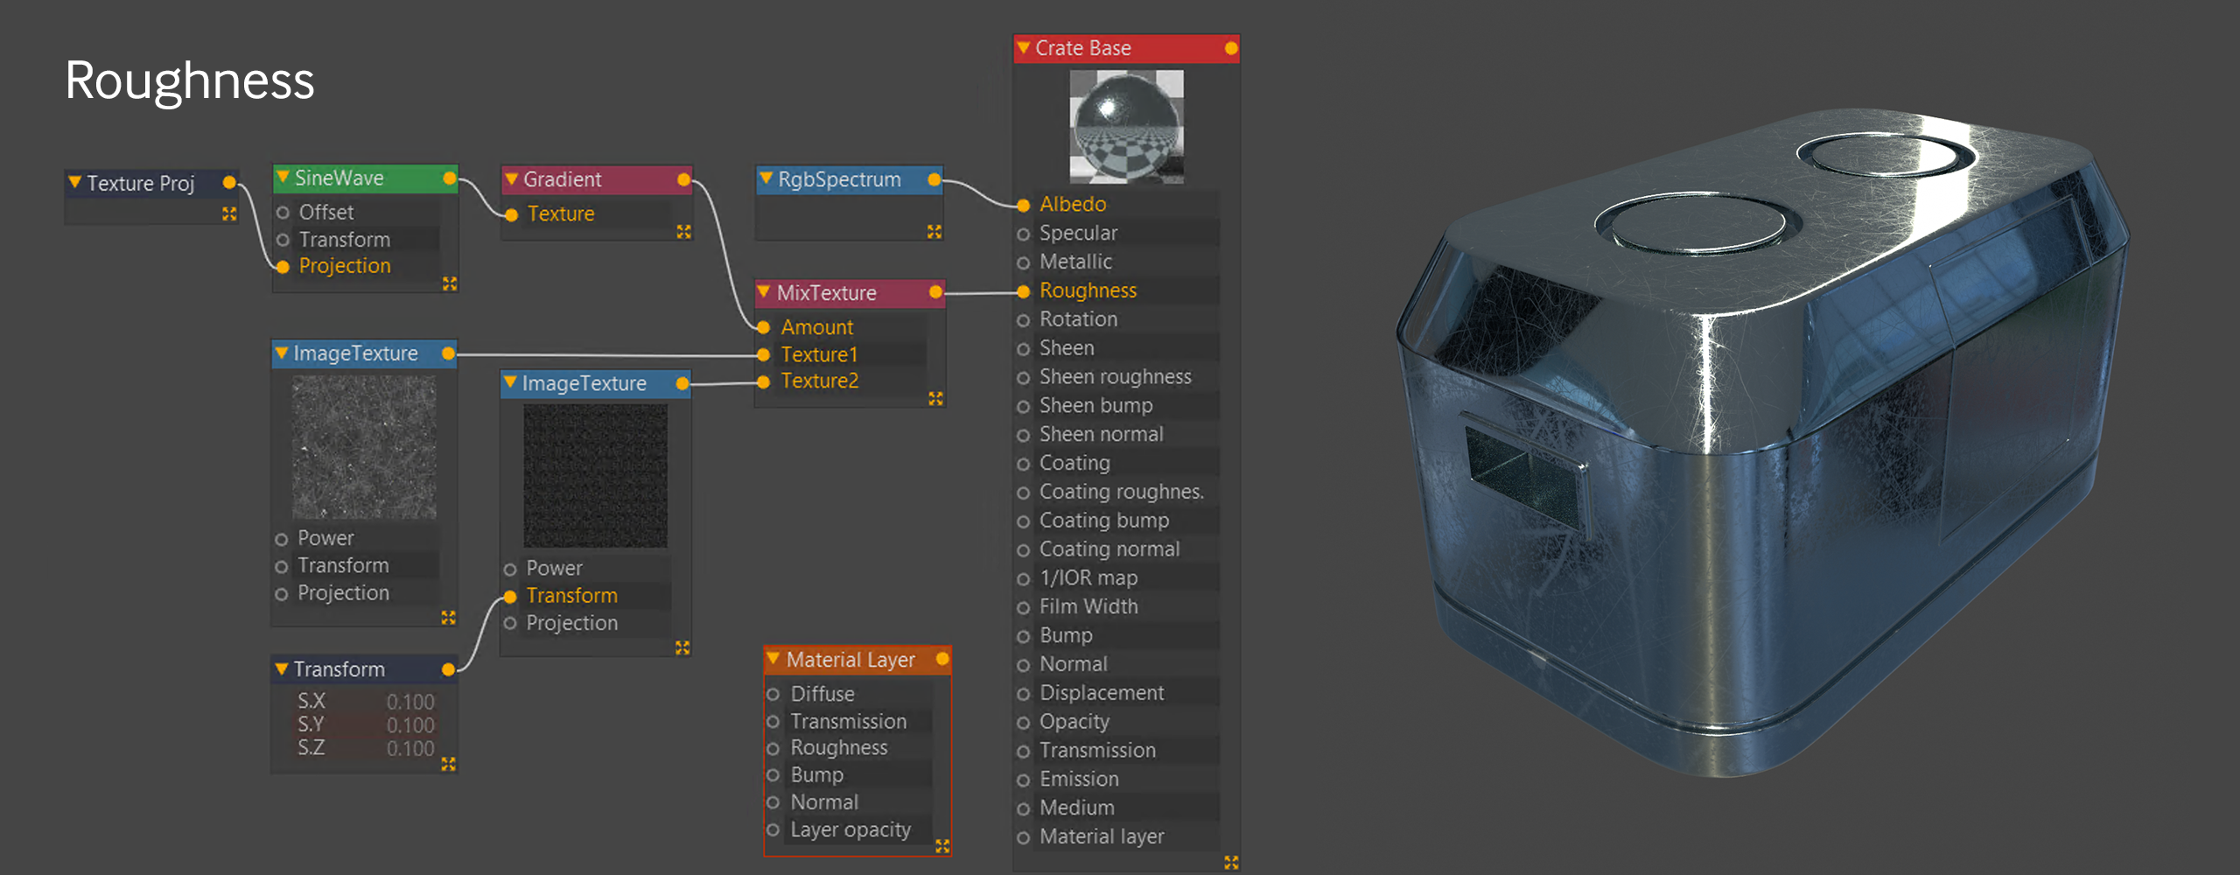The width and height of the screenshot is (2240, 875).
Task: Collapse the Crate Base node
Action: pos(1023,48)
